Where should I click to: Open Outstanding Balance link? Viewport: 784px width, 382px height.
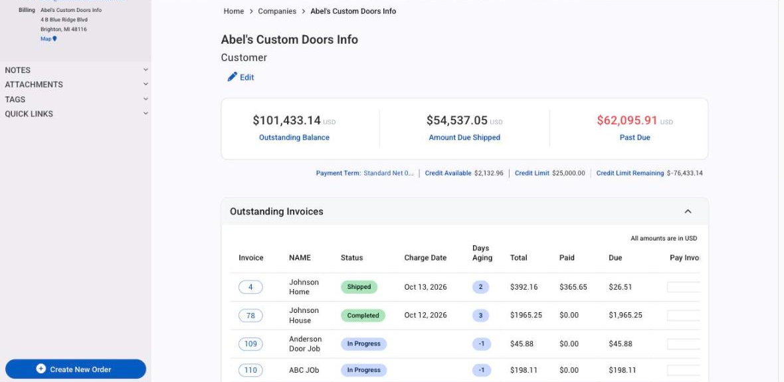pyautogui.click(x=294, y=138)
